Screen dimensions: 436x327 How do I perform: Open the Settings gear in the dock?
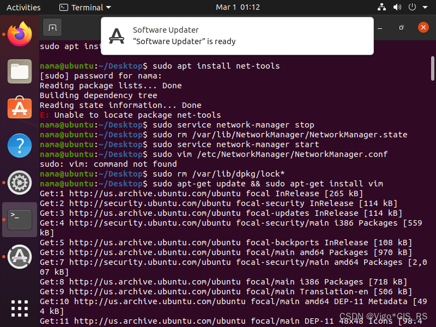[x=20, y=183]
